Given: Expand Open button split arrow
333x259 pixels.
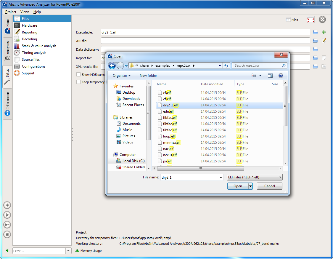Looking at the screenshot, I should click(251, 186).
